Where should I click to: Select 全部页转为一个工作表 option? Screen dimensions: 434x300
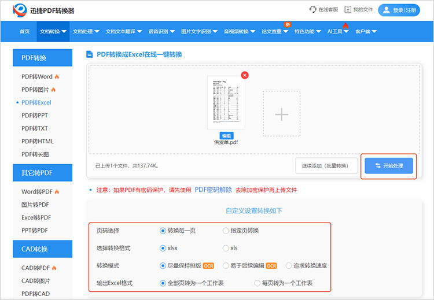(x=163, y=283)
